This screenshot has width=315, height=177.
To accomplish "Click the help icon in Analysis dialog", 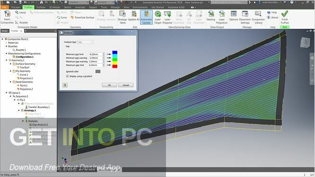I will (65, 85).
